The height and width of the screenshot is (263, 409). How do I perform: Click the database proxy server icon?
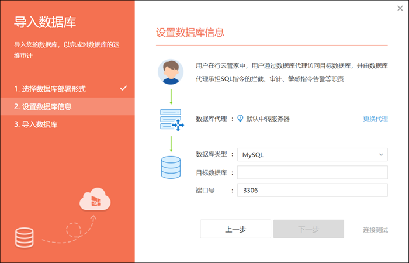tap(170, 119)
